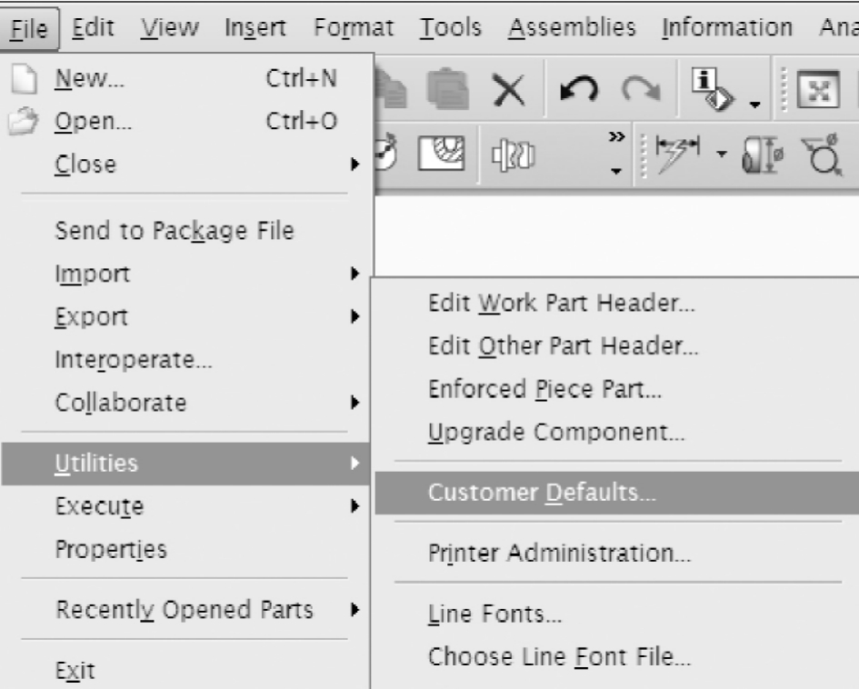Expand the information icon dropdown arrow
The image size is (859, 689).
(754, 104)
